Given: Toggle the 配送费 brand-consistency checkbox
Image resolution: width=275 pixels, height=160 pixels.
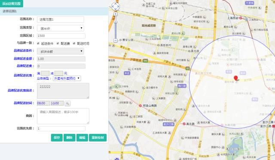Looking at the screenshot, I should pos(58,43).
